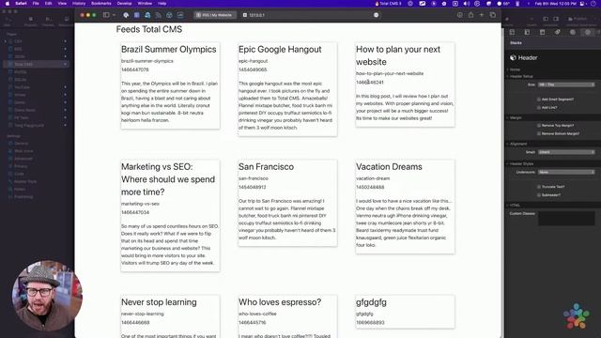Toggle the Safari sidebar button
Image resolution: width=601 pixels, height=338 pixels.
coord(106,15)
